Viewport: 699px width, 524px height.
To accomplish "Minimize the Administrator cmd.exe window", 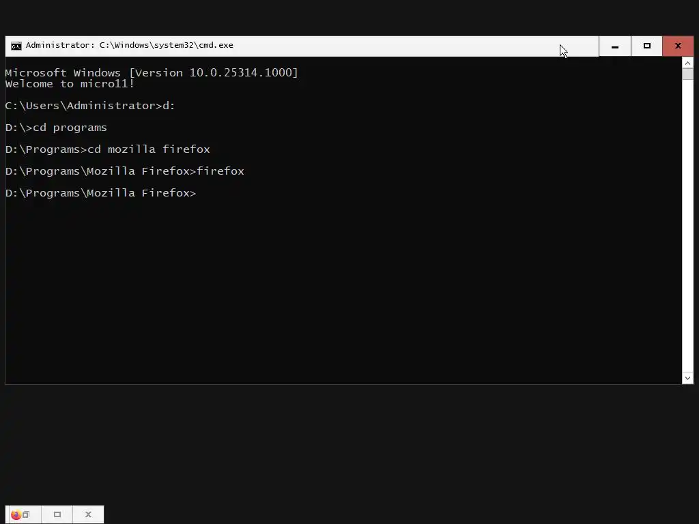I will click(x=615, y=46).
